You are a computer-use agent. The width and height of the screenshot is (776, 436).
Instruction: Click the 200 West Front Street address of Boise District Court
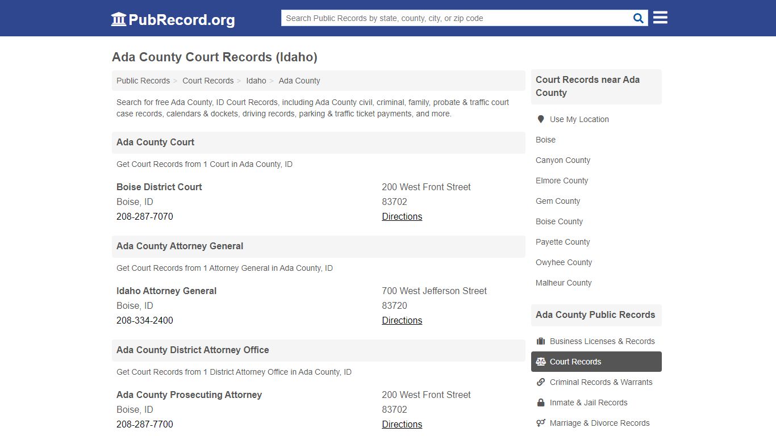pyautogui.click(x=426, y=187)
